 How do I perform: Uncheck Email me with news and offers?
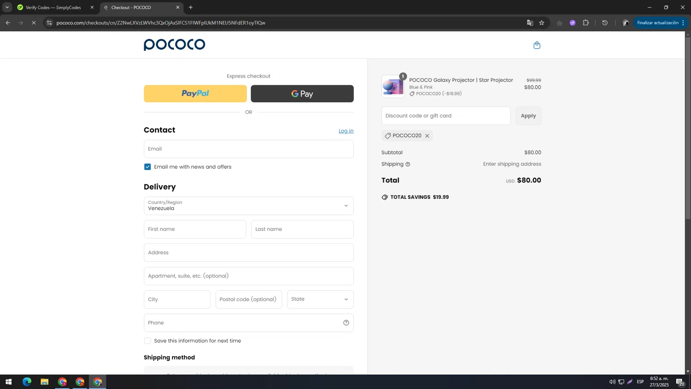click(x=147, y=167)
